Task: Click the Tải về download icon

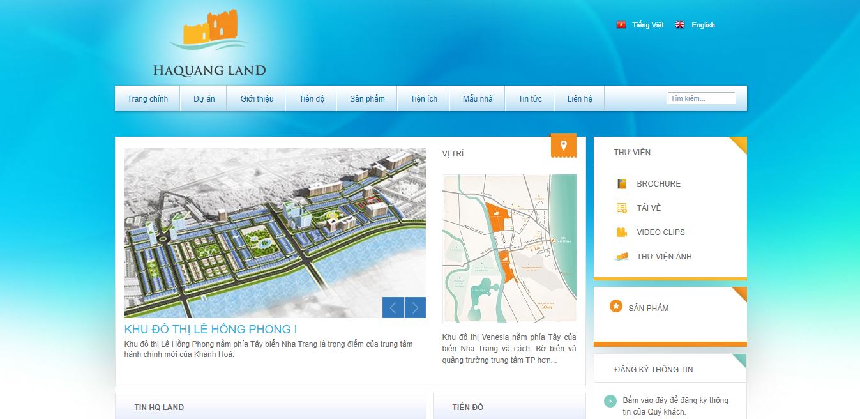Action: click(x=622, y=208)
